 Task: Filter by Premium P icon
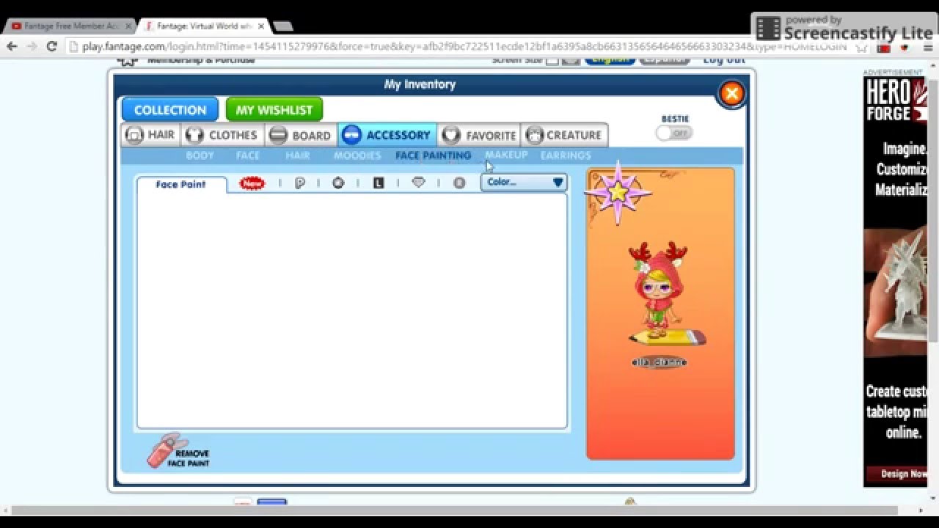click(x=300, y=183)
